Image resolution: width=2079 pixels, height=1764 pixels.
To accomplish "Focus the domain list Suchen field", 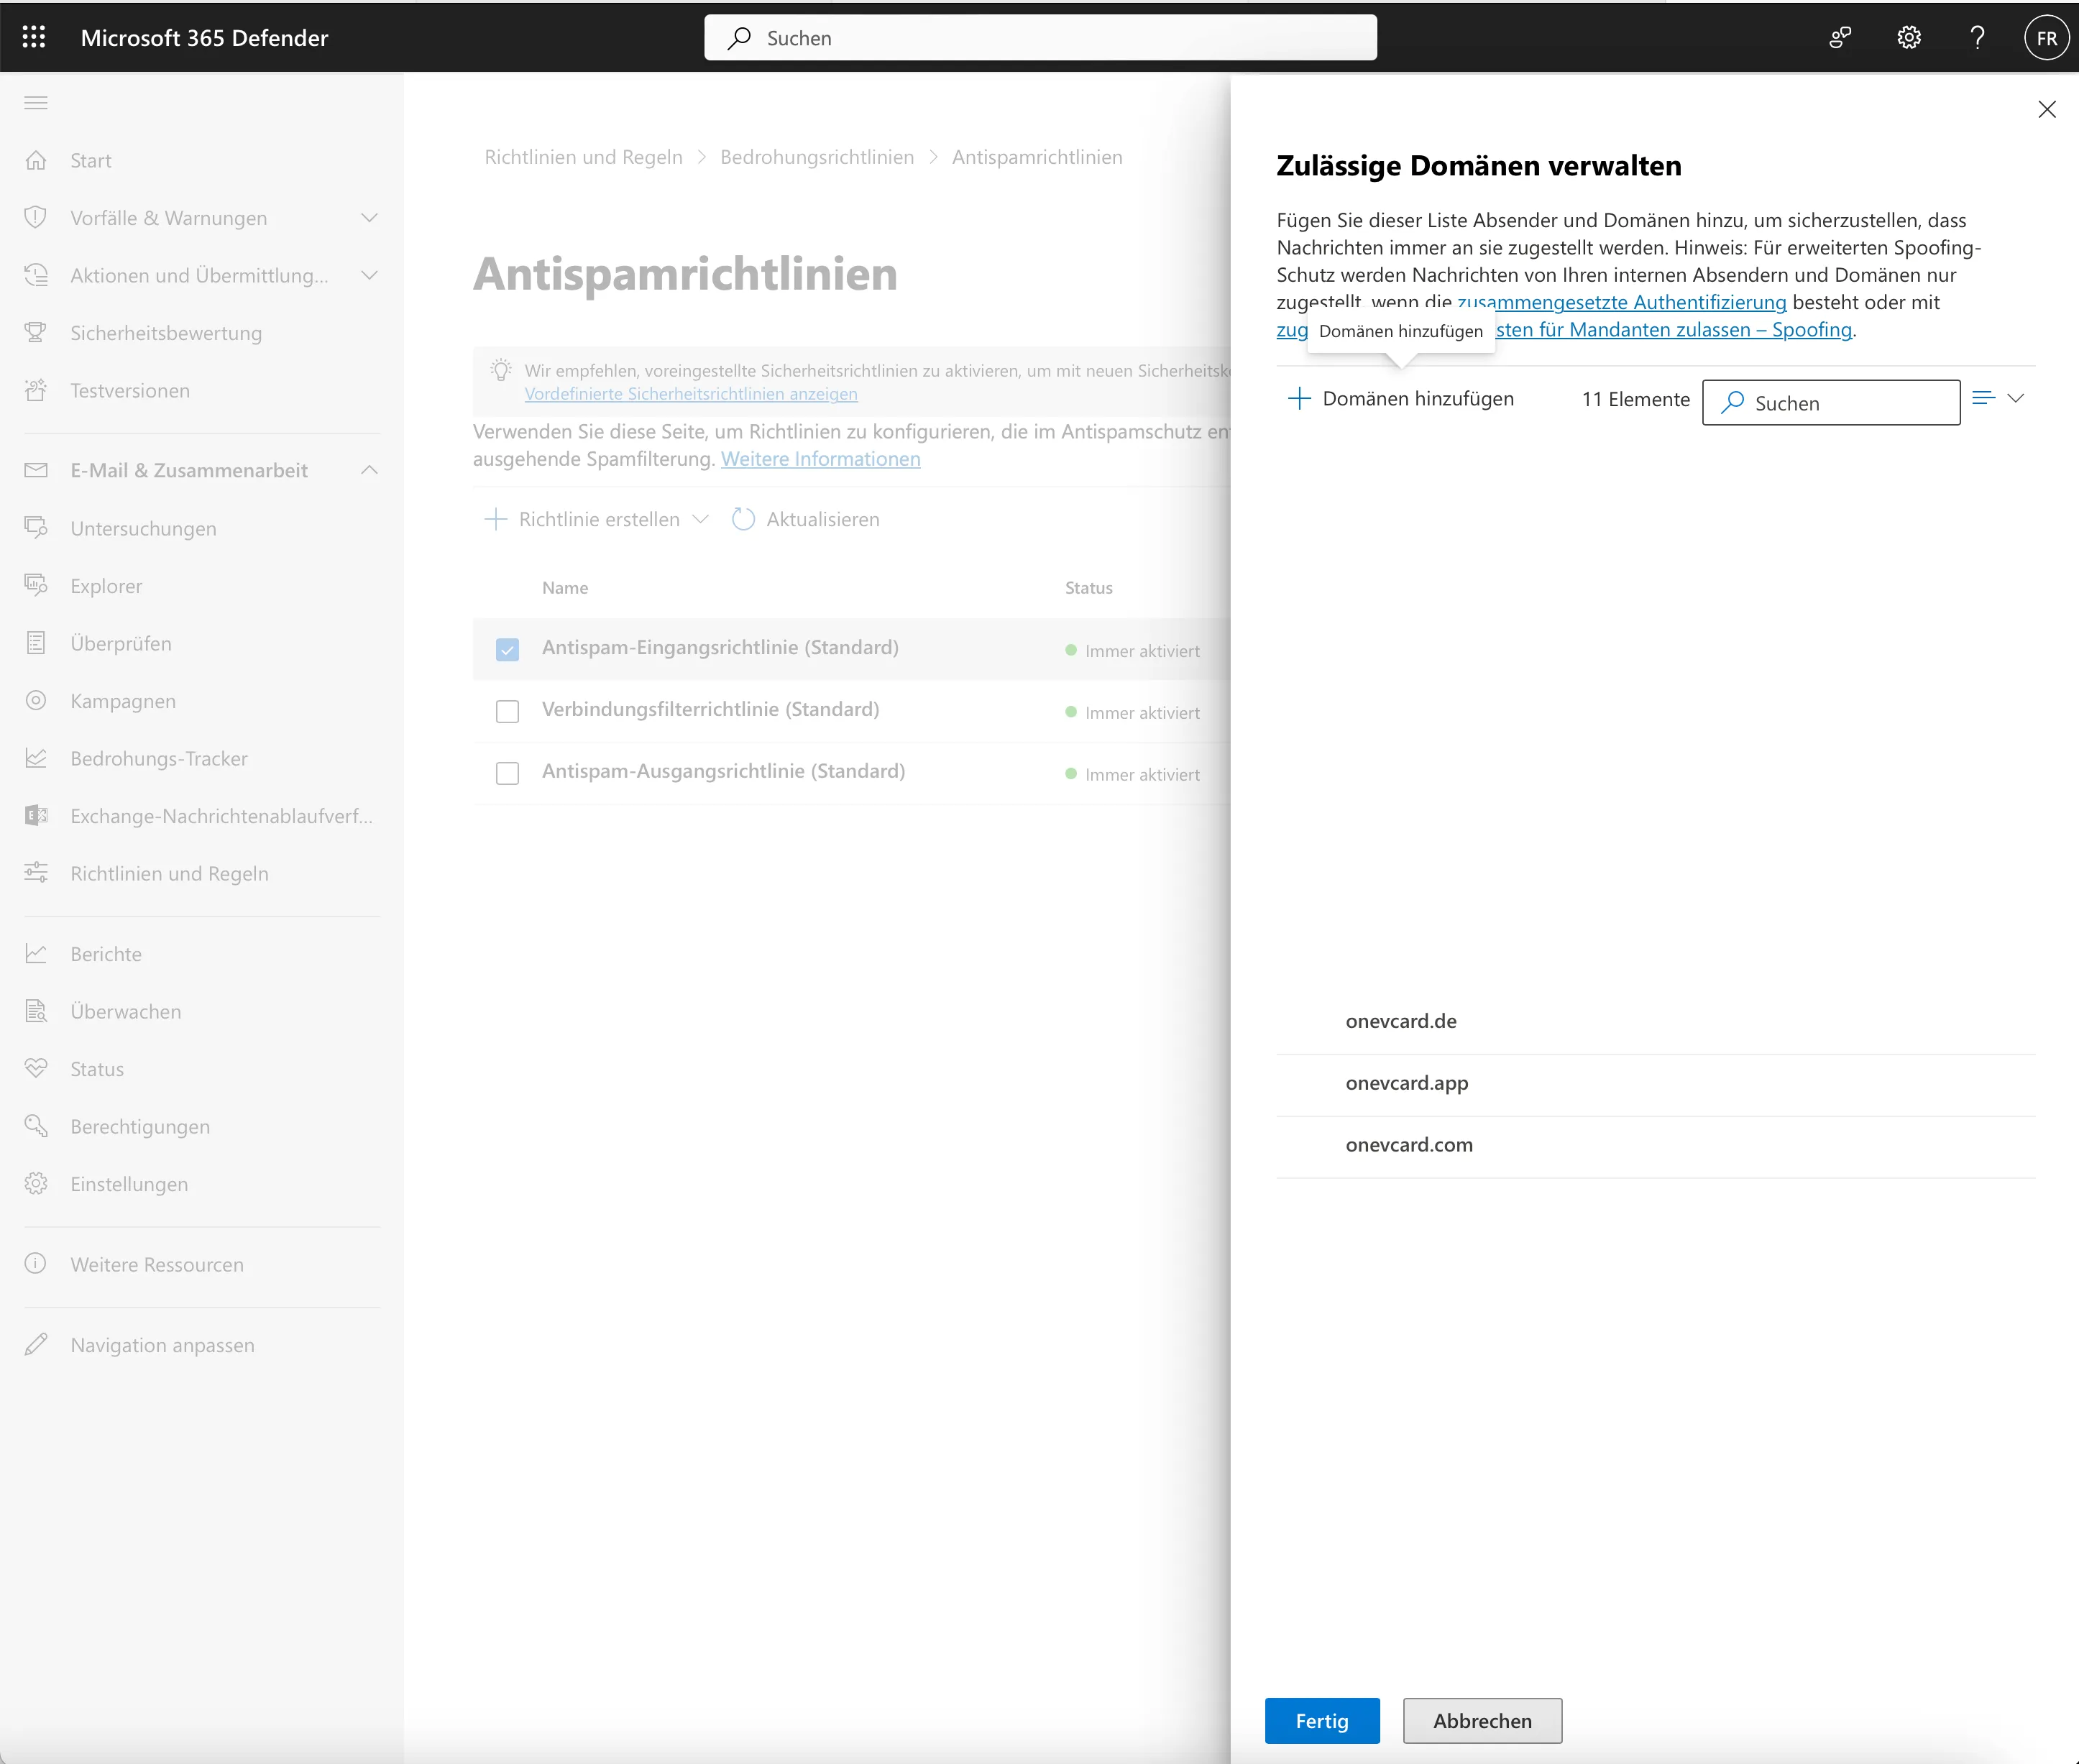I will [1831, 402].
